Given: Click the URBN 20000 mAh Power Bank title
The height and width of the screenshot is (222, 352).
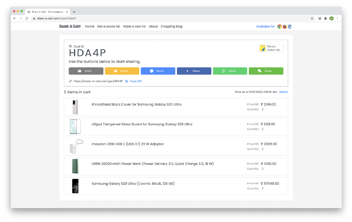Looking at the screenshot, I should (x=152, y=164).
